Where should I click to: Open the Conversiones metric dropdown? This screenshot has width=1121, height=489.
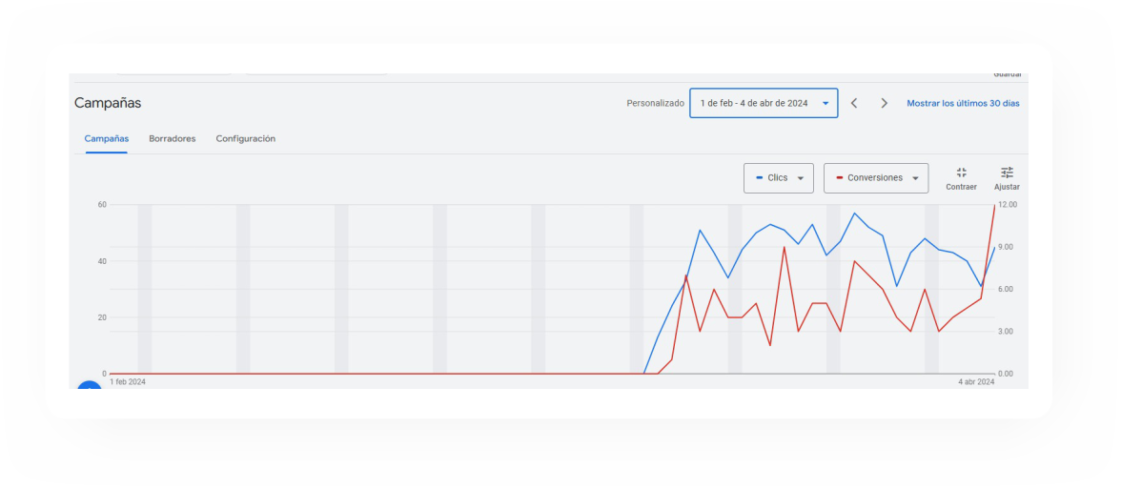pyautogui.click(x=876, y=178)
